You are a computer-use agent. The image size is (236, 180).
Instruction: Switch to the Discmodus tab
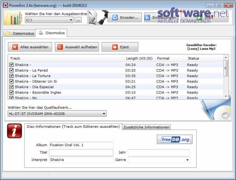(51, 33)
